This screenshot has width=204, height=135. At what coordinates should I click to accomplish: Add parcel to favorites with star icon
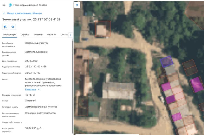tap(13, 27)
